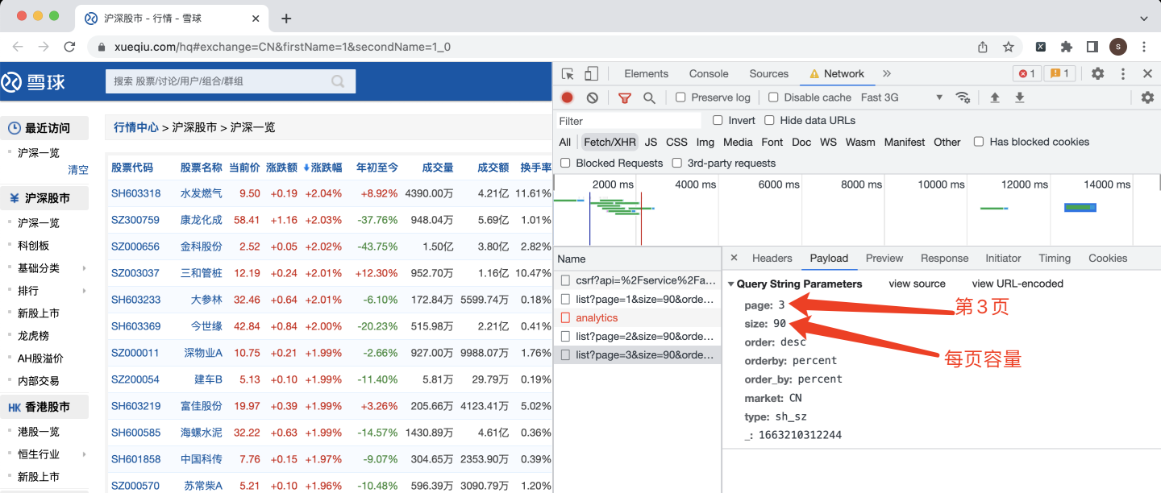The width and height of the screenshot is (1161, 493).
Task: Switch to the Sources tab
Action: click(x=768, y=73)
